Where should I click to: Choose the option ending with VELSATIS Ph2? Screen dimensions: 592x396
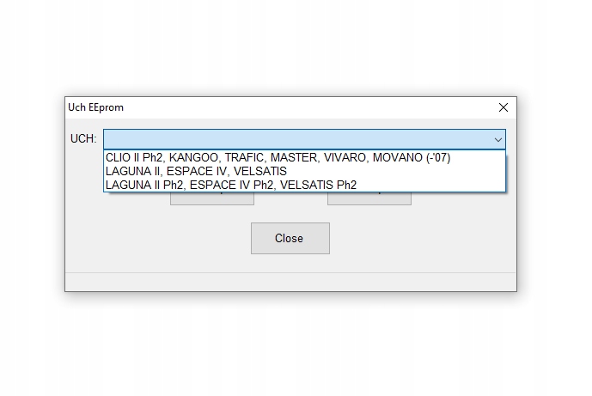(x=304, y=185)
